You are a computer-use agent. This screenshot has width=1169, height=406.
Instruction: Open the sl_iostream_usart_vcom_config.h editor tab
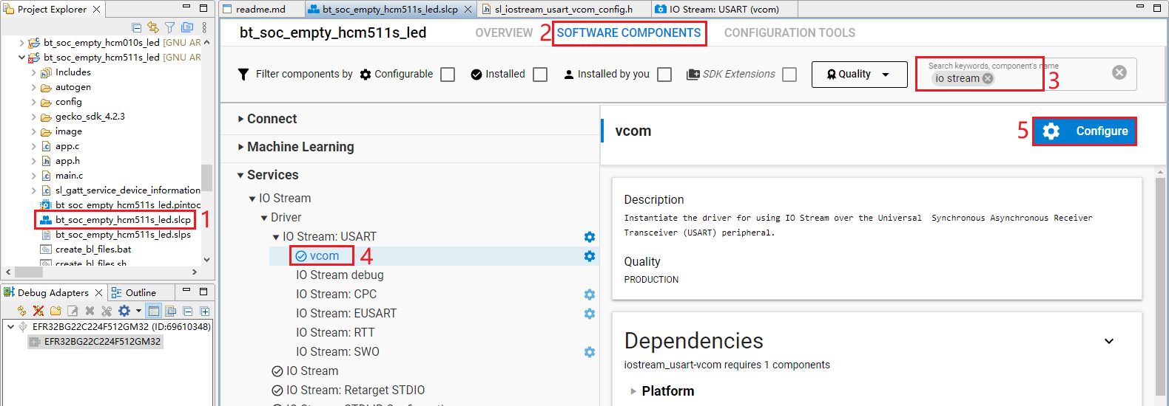point(563,10)
